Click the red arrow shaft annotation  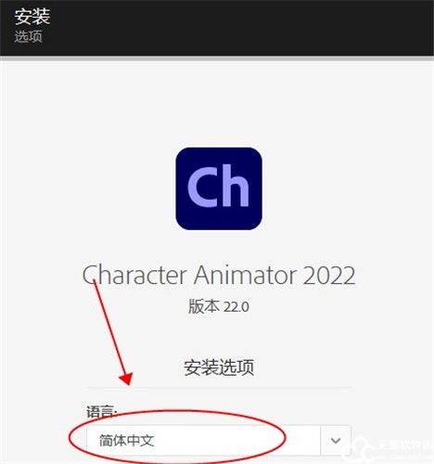tap(109, 328)
